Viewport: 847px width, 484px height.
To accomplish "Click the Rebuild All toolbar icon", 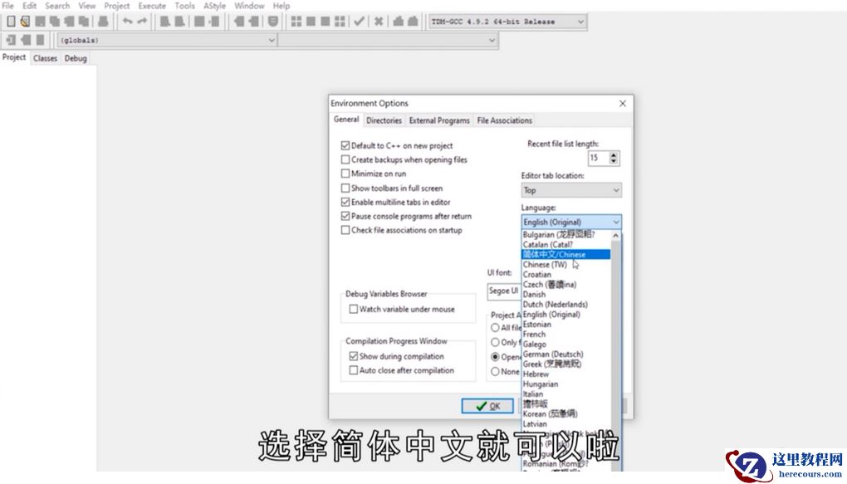I will (x=340, y=22).
